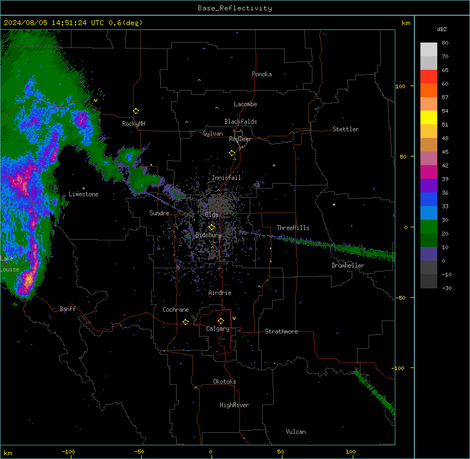Click the yellow diamond marker above Calgary
Screen dimensions: 470x459
click(x=221, y=321)
